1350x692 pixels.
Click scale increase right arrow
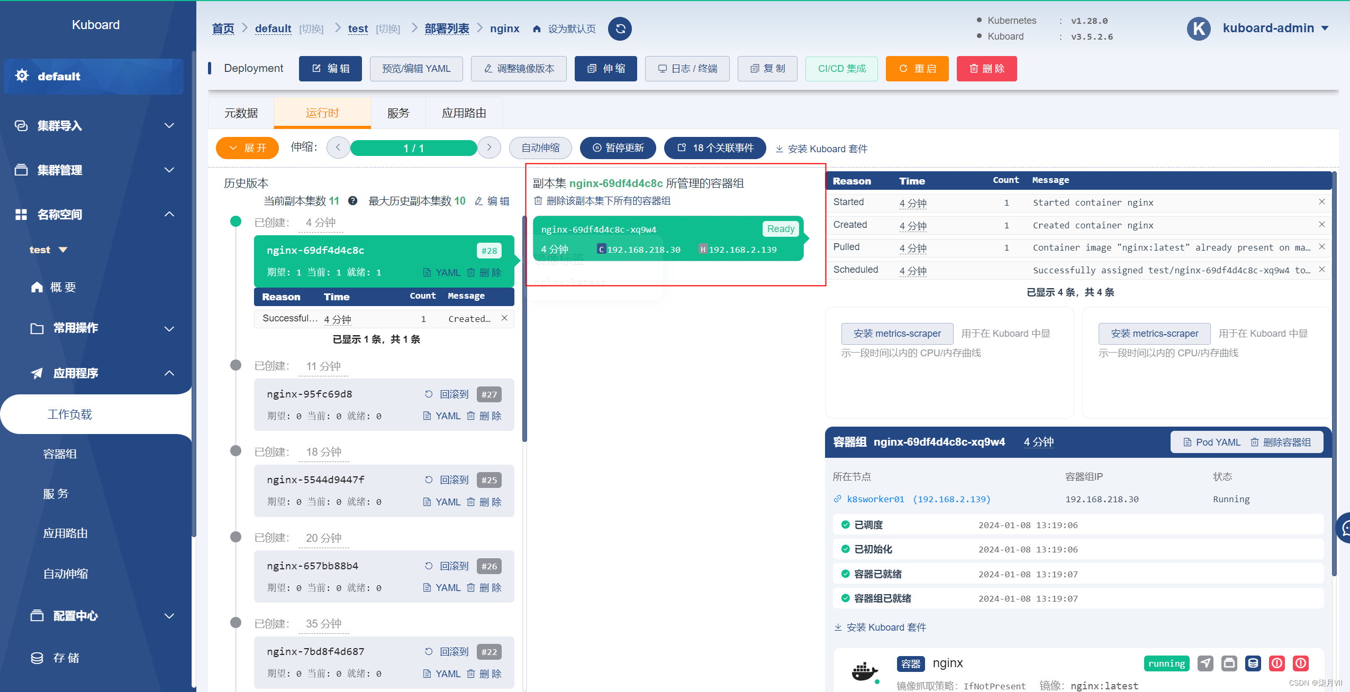click(489, 148)
